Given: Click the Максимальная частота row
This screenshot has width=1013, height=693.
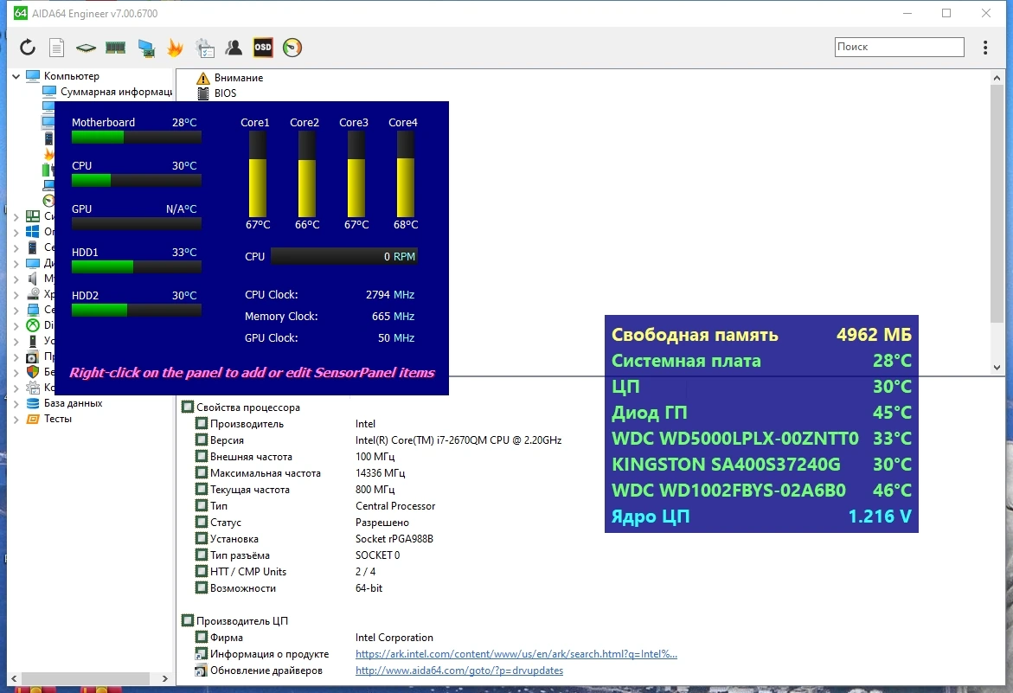Looking at the screenshot, I should 300,473.
